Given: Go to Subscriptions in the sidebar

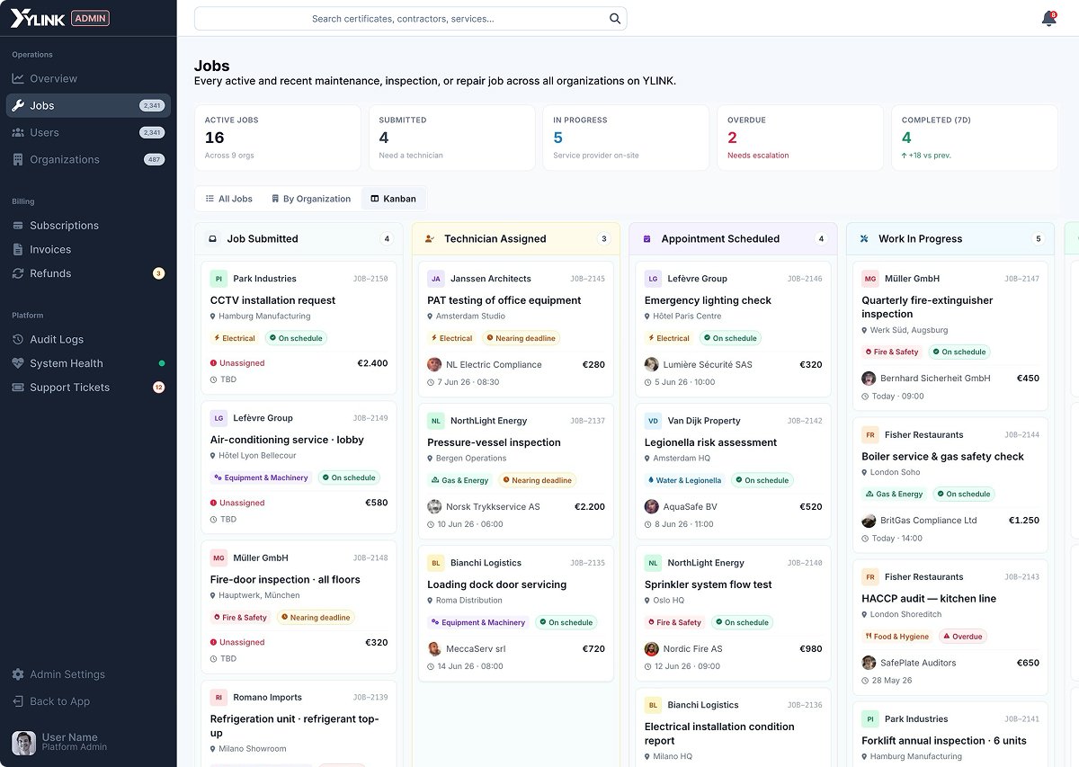Looking at the screenshot, I should coord(88,226).
